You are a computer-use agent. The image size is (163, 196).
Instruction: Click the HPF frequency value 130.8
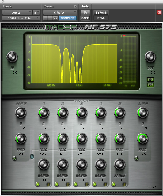pos(21,154)
